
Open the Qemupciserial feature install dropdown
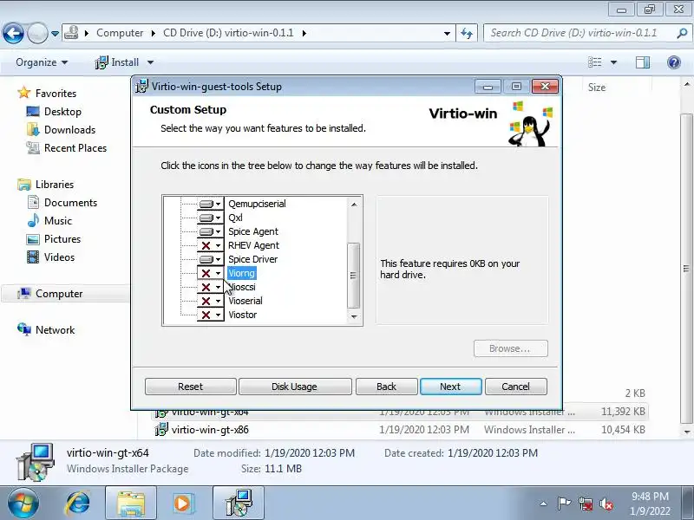pos(210,204)
